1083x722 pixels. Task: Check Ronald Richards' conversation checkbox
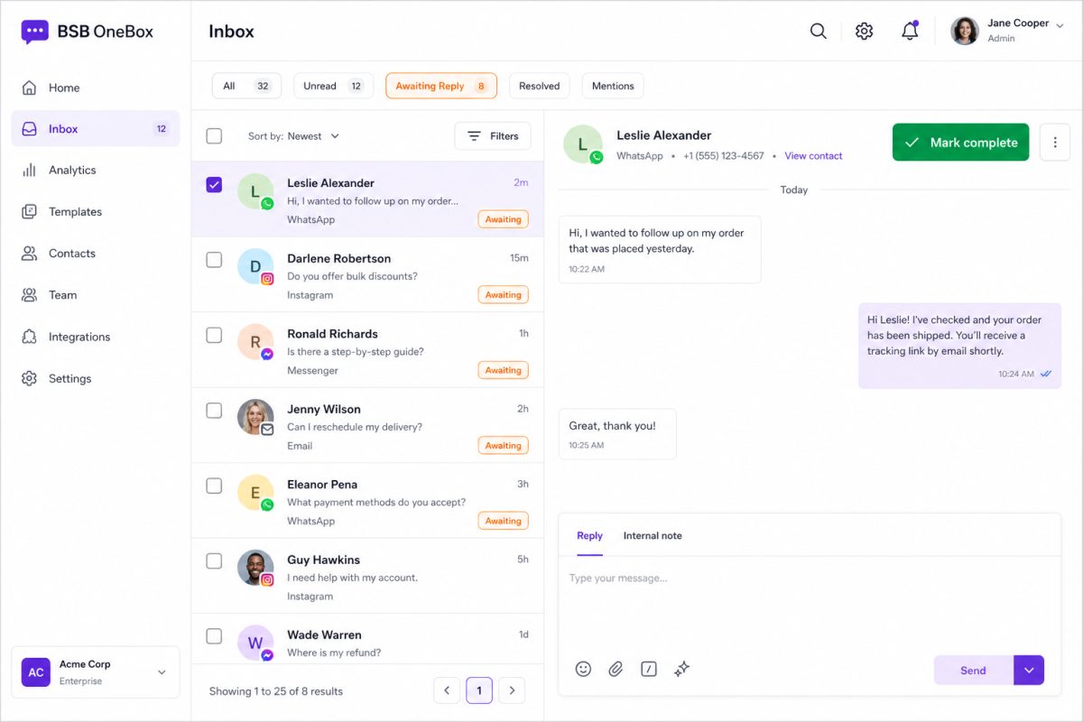click(x=214, y=335)
